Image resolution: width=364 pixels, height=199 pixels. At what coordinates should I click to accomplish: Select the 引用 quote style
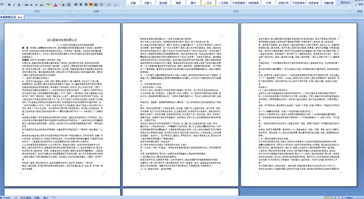click(x=268, y=3)
